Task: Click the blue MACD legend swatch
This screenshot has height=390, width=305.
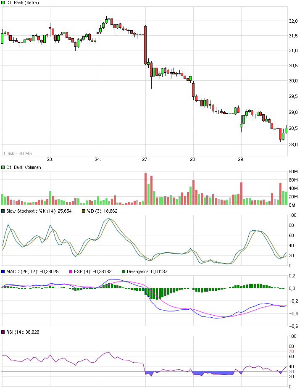Action: click(3, 271)
